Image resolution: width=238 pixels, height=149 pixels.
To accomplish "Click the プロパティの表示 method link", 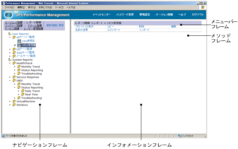I will (x=84, y=26).
